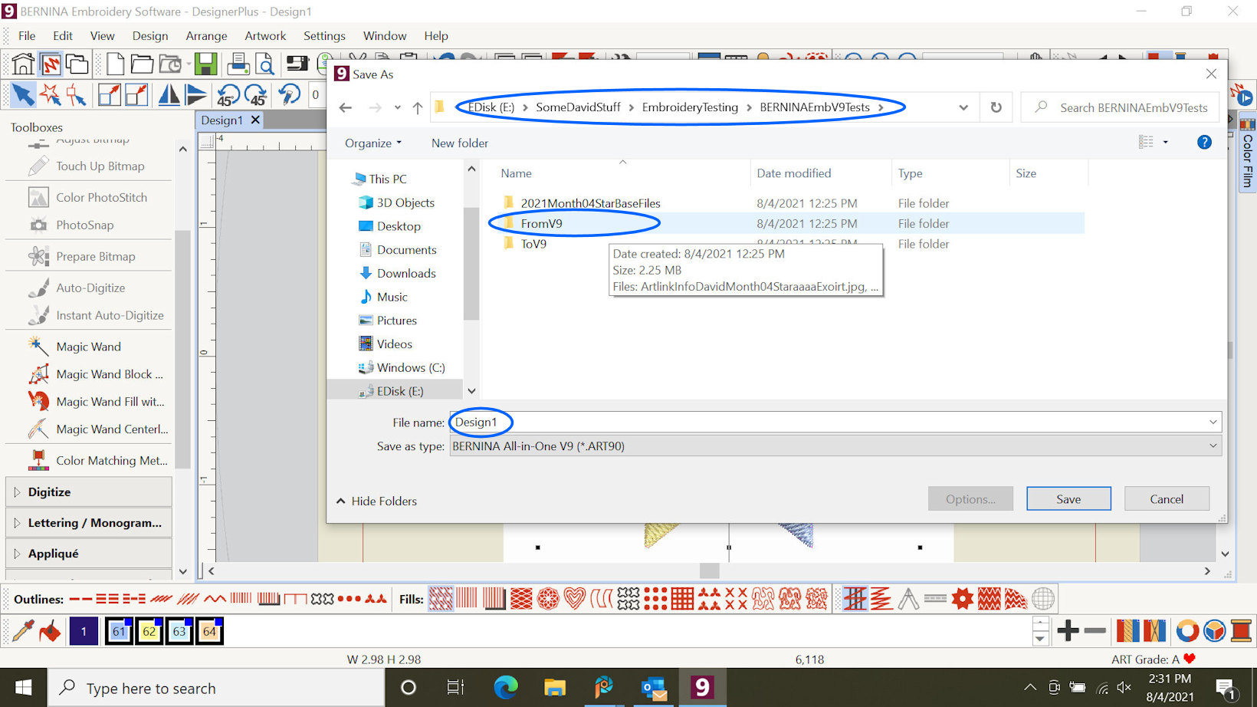Open the Organize dropdown menu
Image resolution: width=1257 pixels, height=707 pixels.
[373, 143]
